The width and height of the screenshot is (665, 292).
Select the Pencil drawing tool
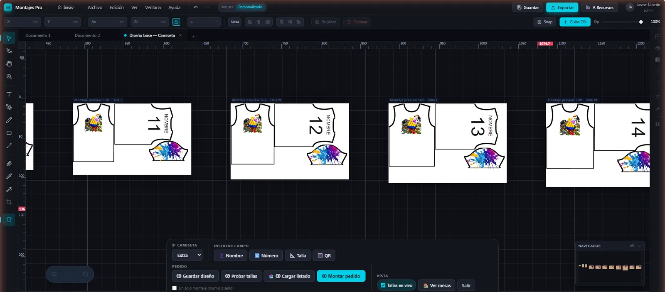[x=9, y=120]
